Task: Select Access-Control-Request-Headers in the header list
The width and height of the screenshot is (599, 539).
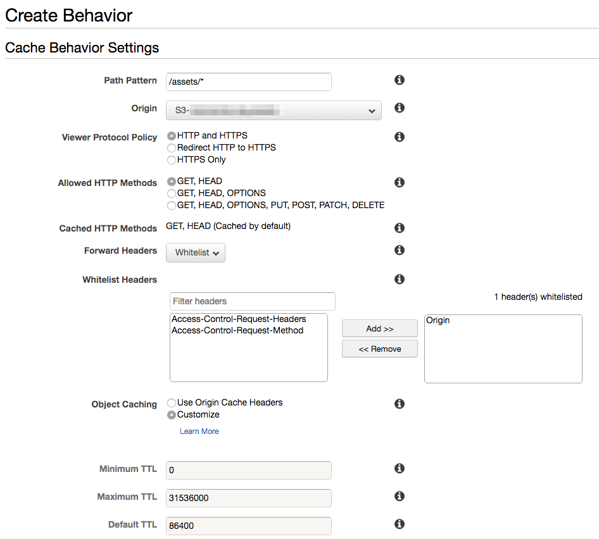Action: click(x=239, y=319)
